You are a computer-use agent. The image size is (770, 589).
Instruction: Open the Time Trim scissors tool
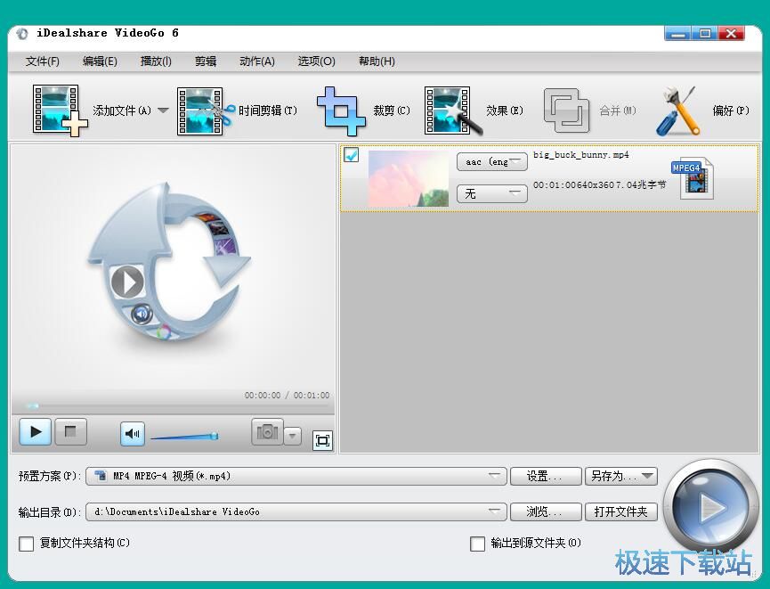click(205, 111)
